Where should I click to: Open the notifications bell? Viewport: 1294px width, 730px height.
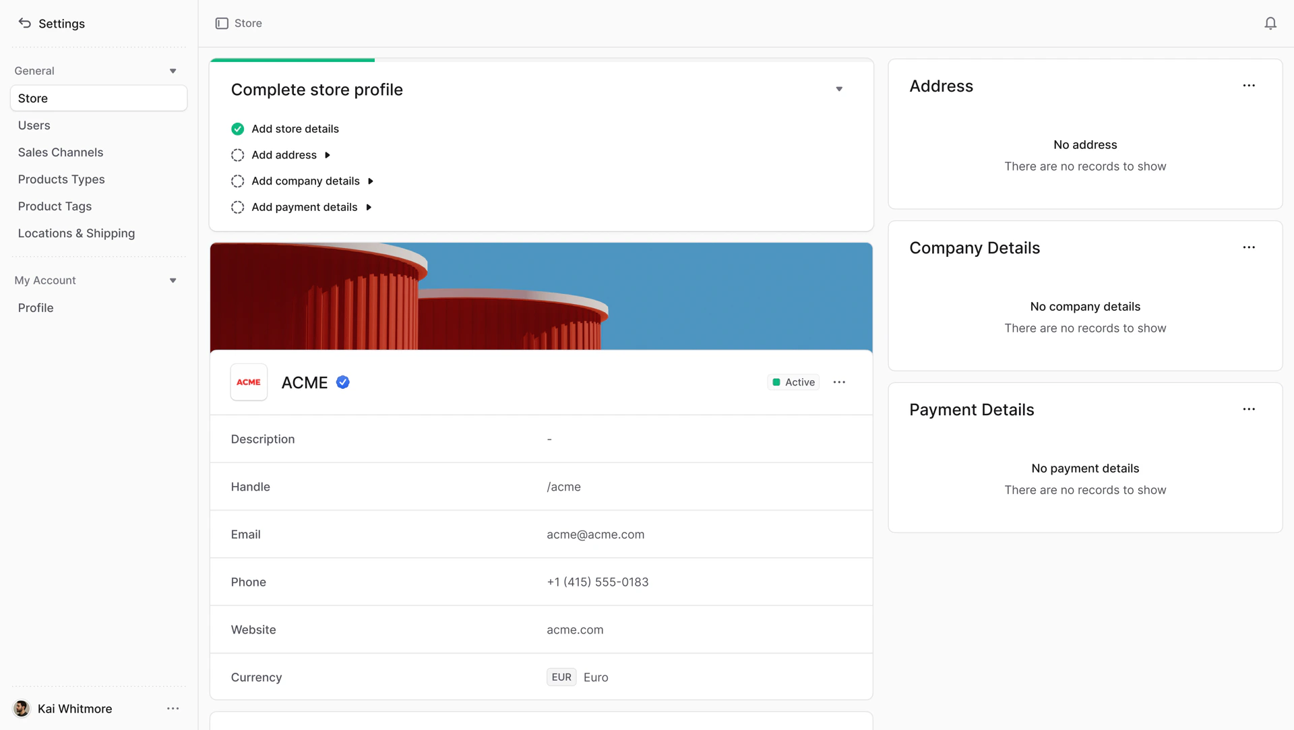[1270, 24]
